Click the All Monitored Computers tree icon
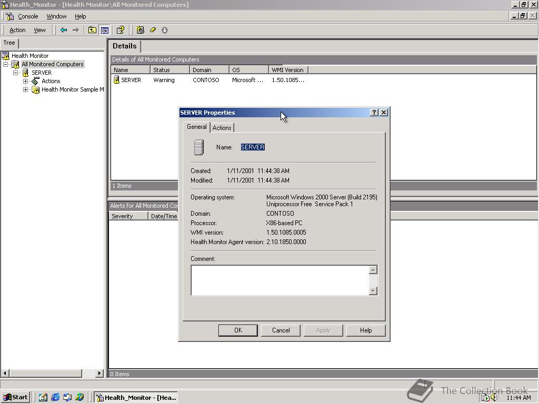The width and height of the screenshot is (539, 404). [15, 64]
